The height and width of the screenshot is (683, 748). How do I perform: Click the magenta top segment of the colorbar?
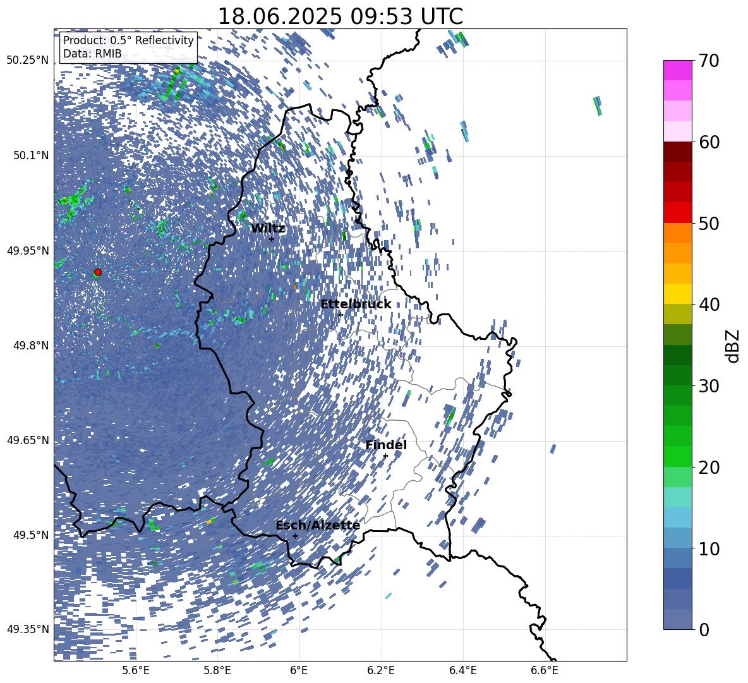[x=677, y=70]
